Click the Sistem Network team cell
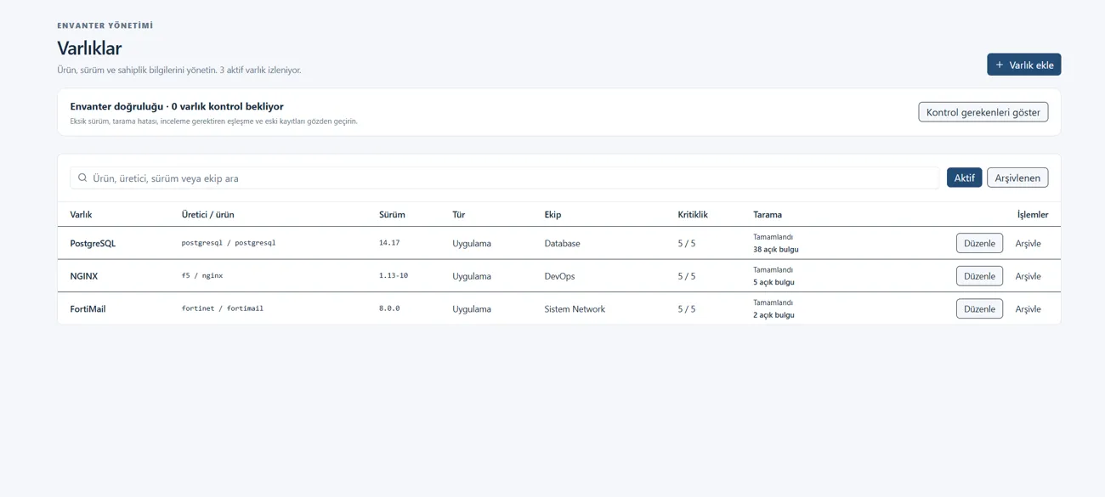 tap(575, 309)
